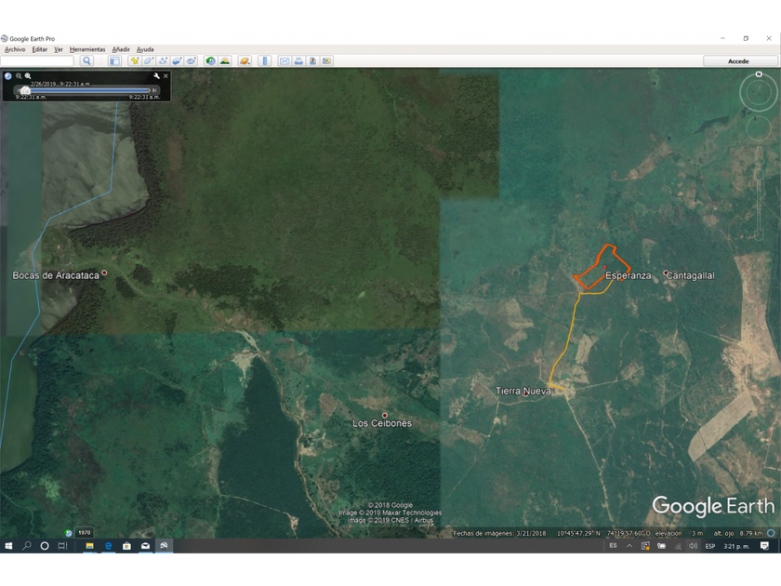
Task: Click the time slider thumb handle
Action: coord(26,90)
